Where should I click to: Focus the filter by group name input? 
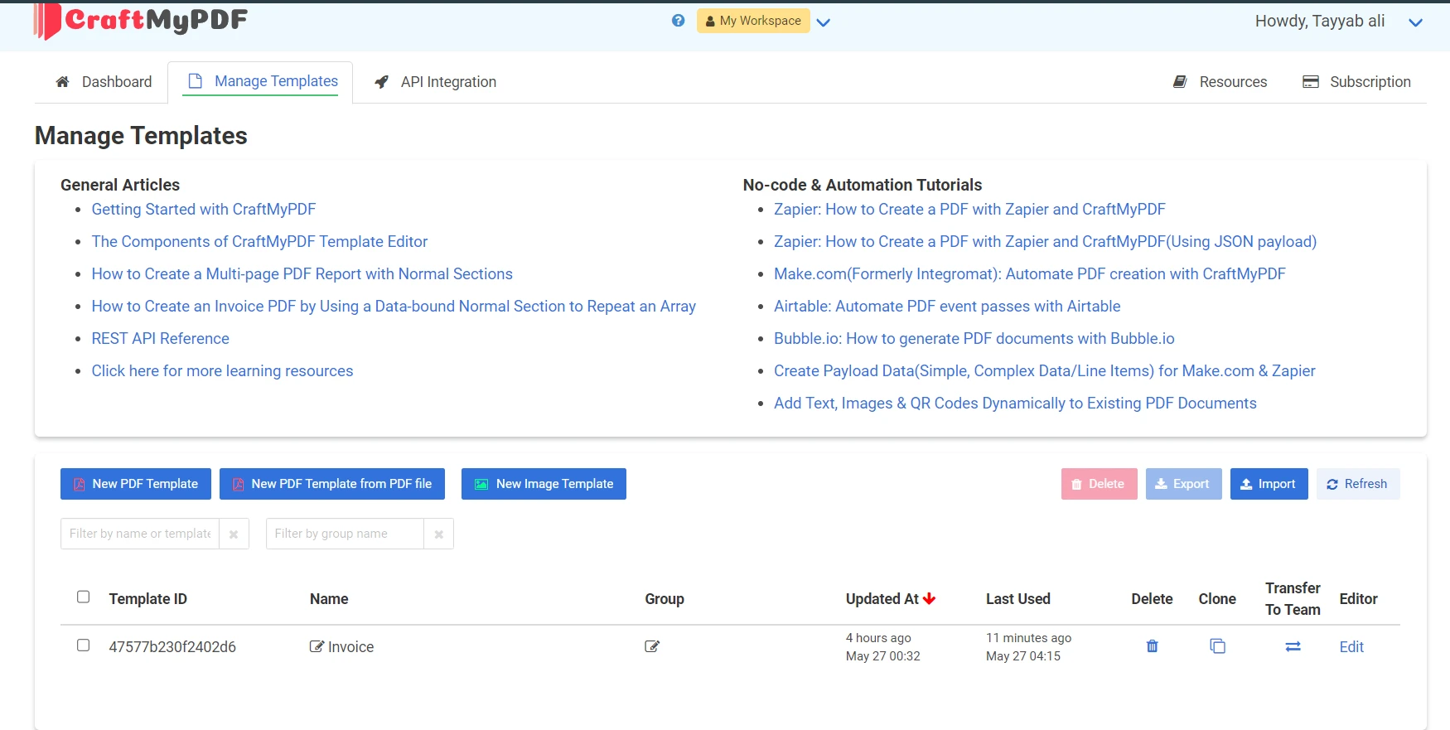pyautogui.click(x=345, y=534)
